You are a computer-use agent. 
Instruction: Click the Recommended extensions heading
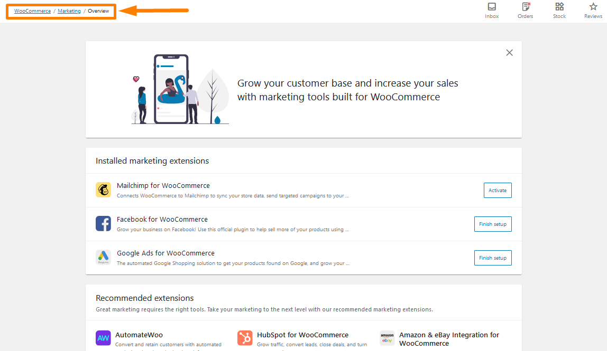(144, 298)
